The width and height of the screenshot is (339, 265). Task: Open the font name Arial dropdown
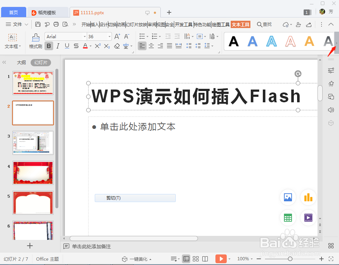(x=85, y=37)
